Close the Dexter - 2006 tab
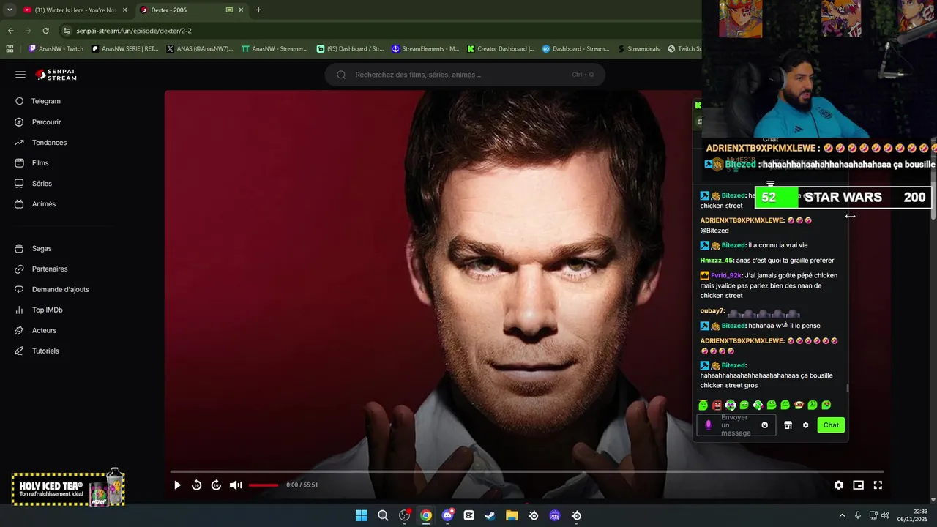This screenshot has height=527, width=937. (242, 10)
